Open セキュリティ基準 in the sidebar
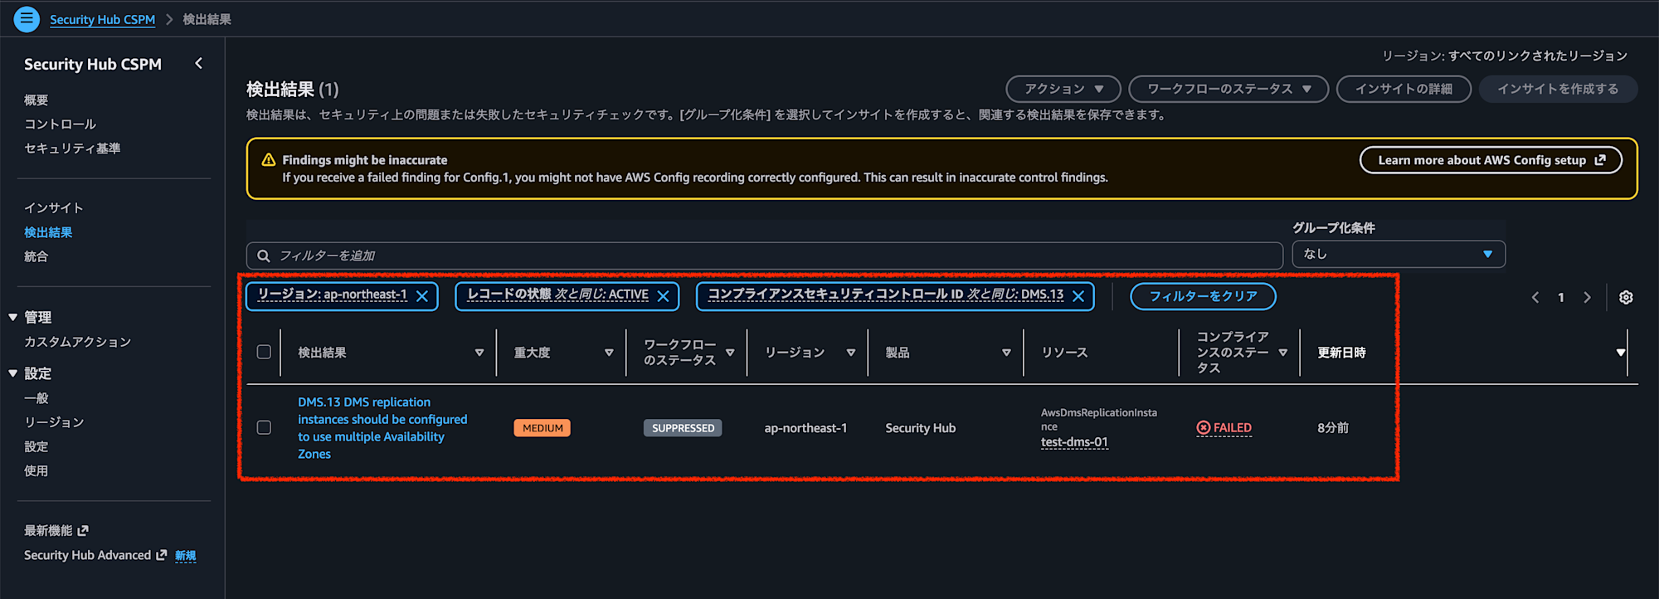Screen dimensions: 1659x599 pos(72,148)
